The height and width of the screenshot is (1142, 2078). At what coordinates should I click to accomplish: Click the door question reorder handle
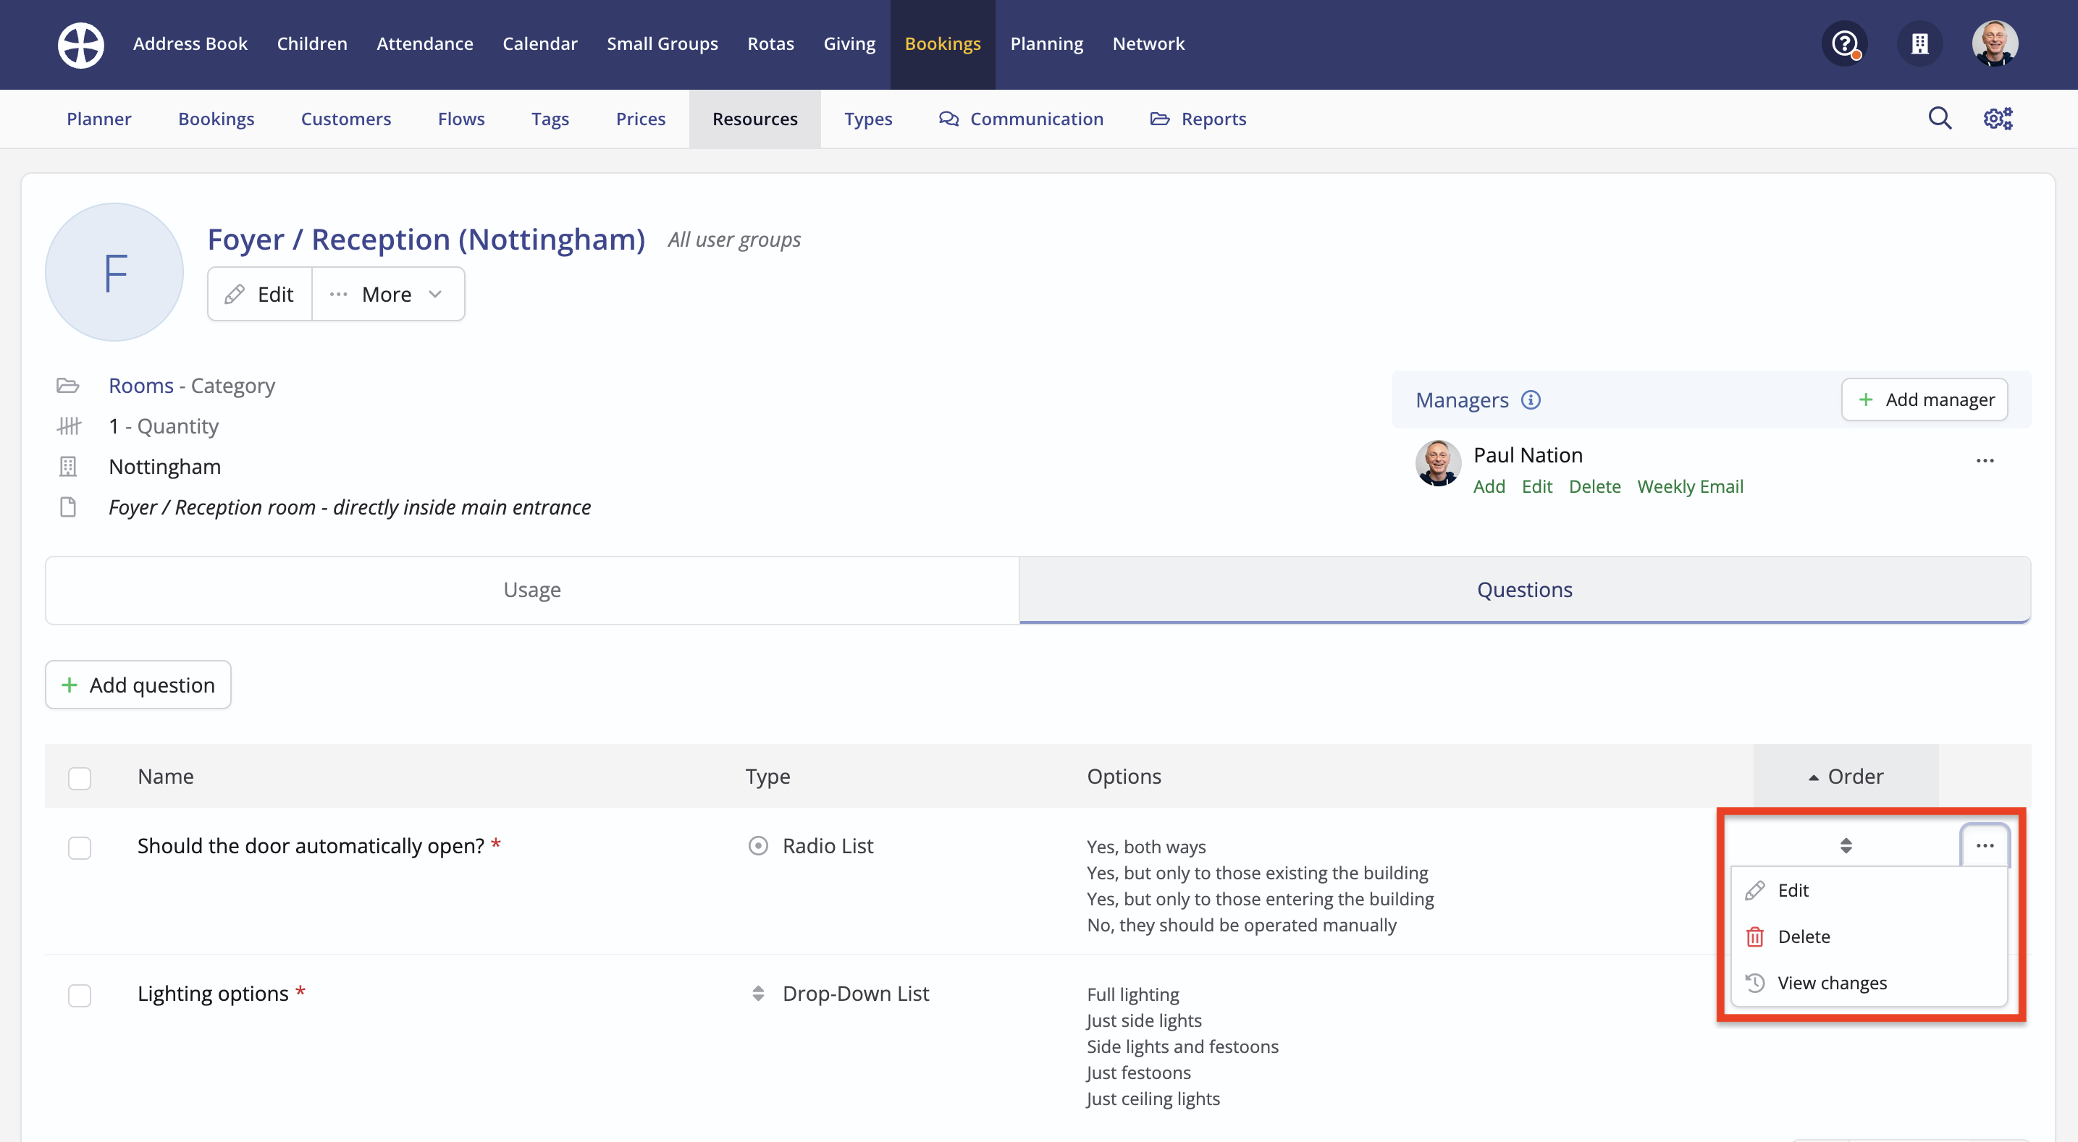click(1846, 845)
